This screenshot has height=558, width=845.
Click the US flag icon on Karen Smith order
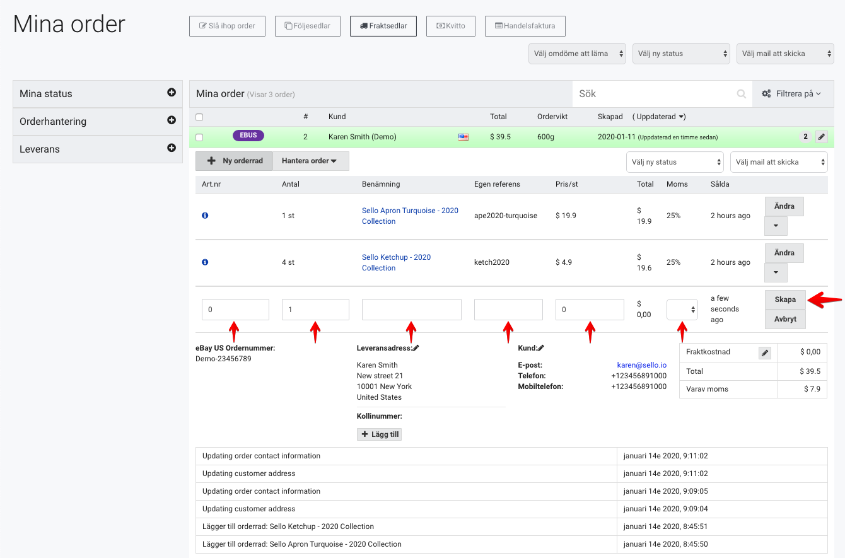[x=463, y=137]
